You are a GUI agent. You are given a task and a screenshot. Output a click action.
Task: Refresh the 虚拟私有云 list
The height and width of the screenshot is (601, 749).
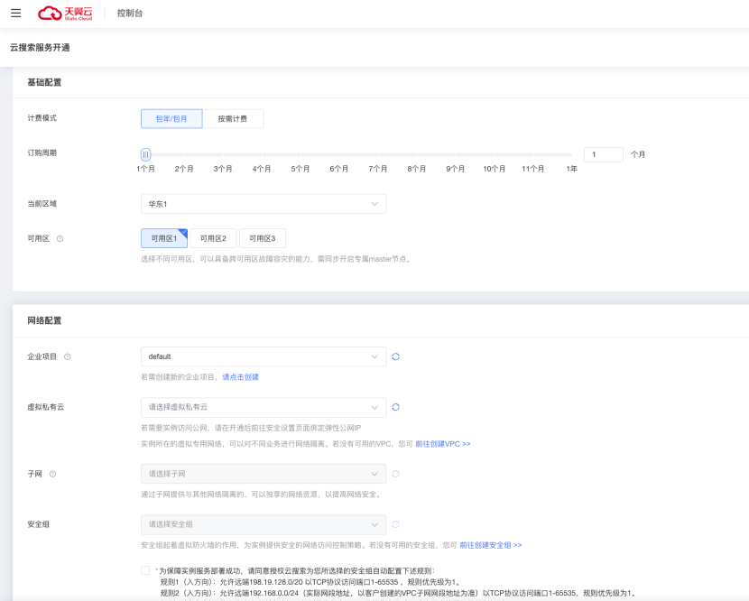tap(395, 407)
